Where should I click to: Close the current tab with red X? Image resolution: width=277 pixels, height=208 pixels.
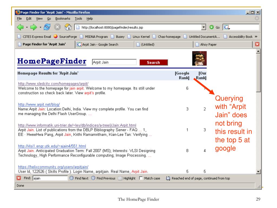(257, 44)
